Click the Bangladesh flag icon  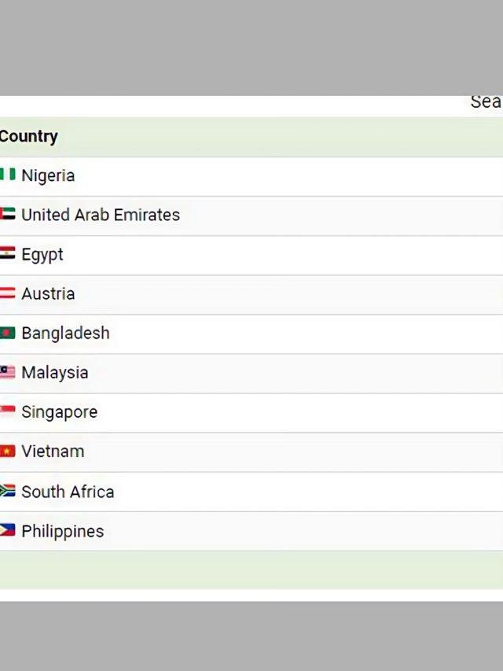[8, 333]
